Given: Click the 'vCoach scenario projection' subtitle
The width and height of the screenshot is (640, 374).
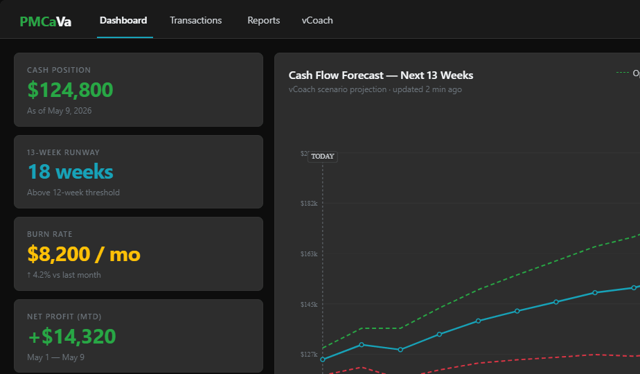Looking at the screenshot, I should point(337,89).
